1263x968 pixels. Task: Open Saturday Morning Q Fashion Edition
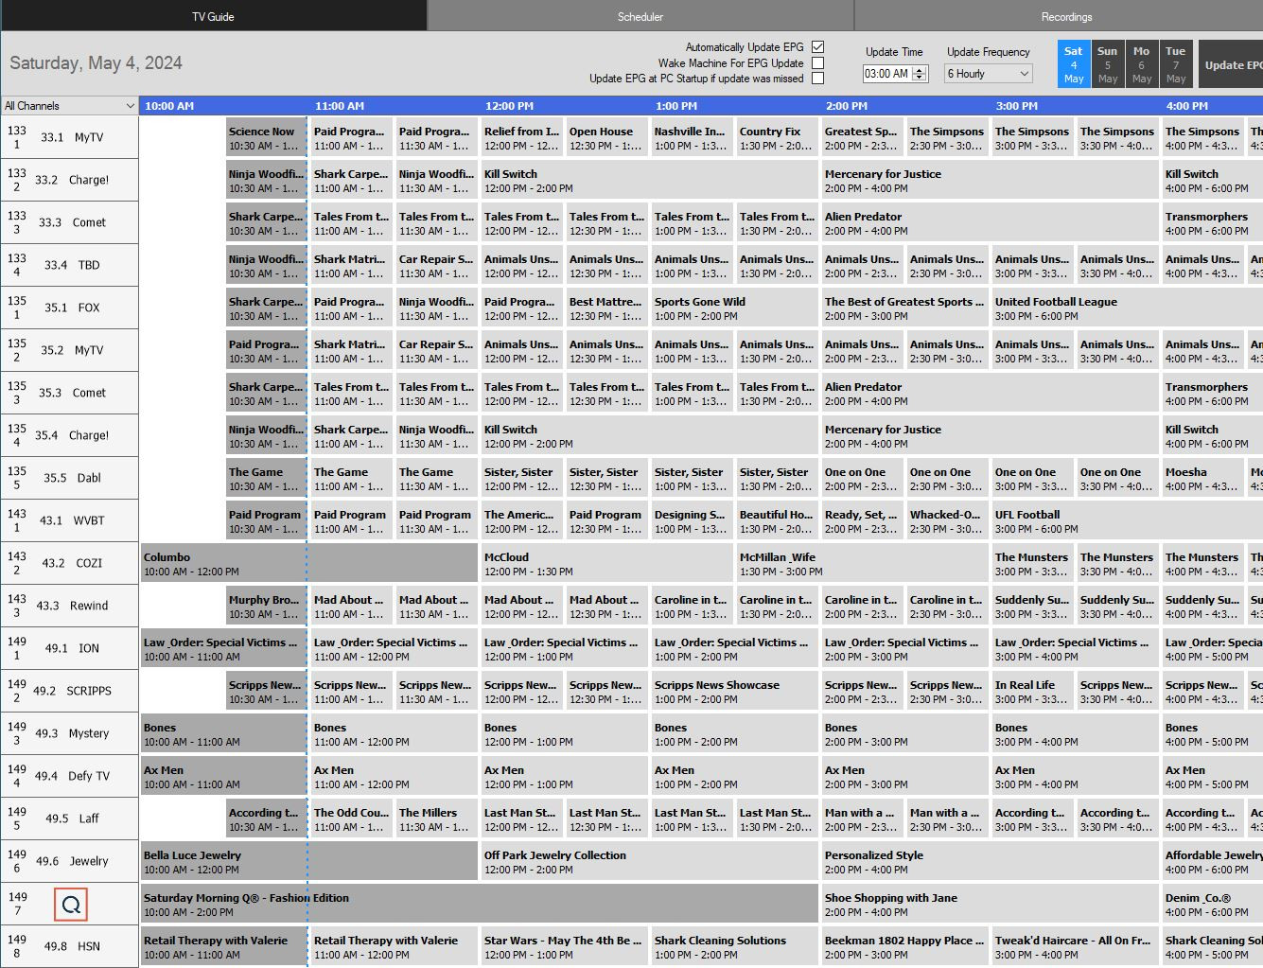pos(479,904)
